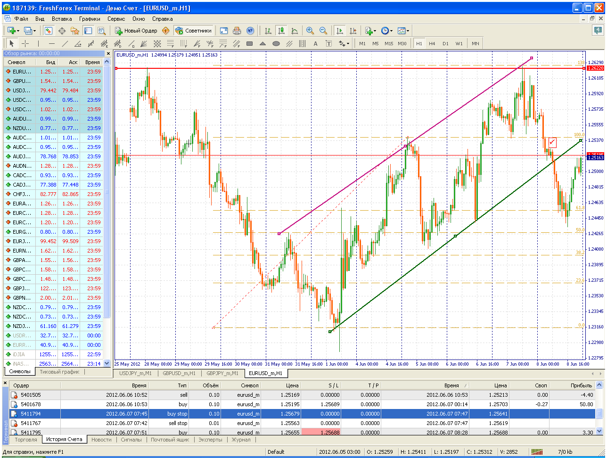Select the Triangle shape tool
Screen dimensions: 607x458
click(x=263, y=43)
